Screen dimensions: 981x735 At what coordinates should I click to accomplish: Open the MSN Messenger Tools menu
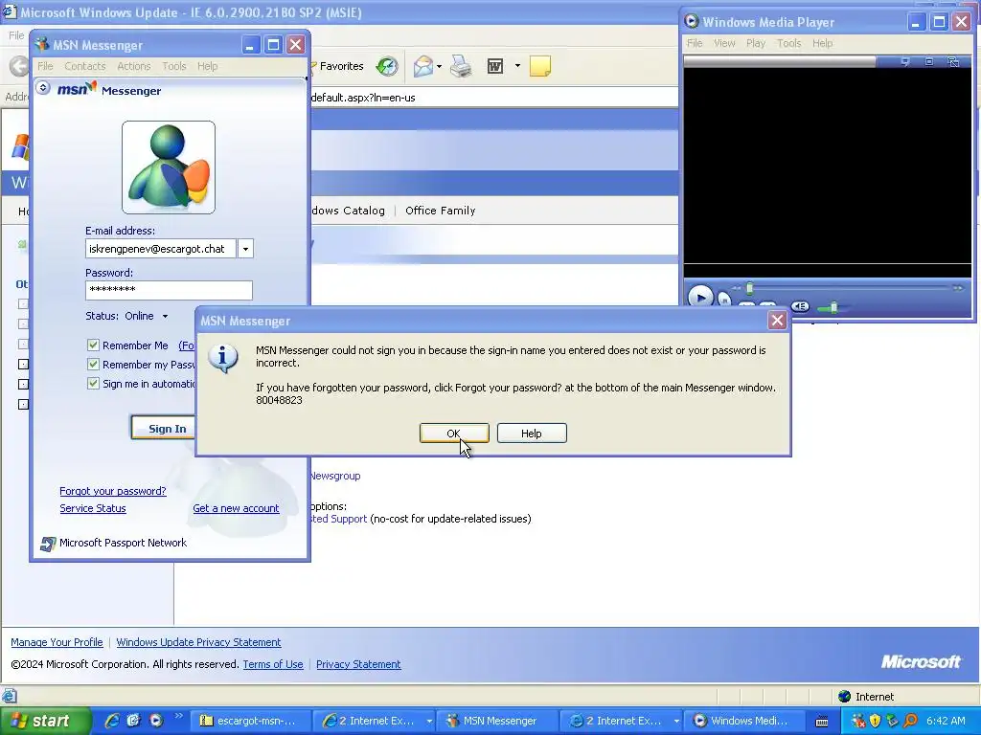click(x=174, y=66)
